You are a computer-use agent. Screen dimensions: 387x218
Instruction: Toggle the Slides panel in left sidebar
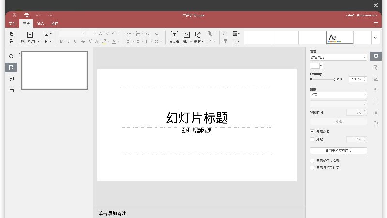click(x=11, y=67)
